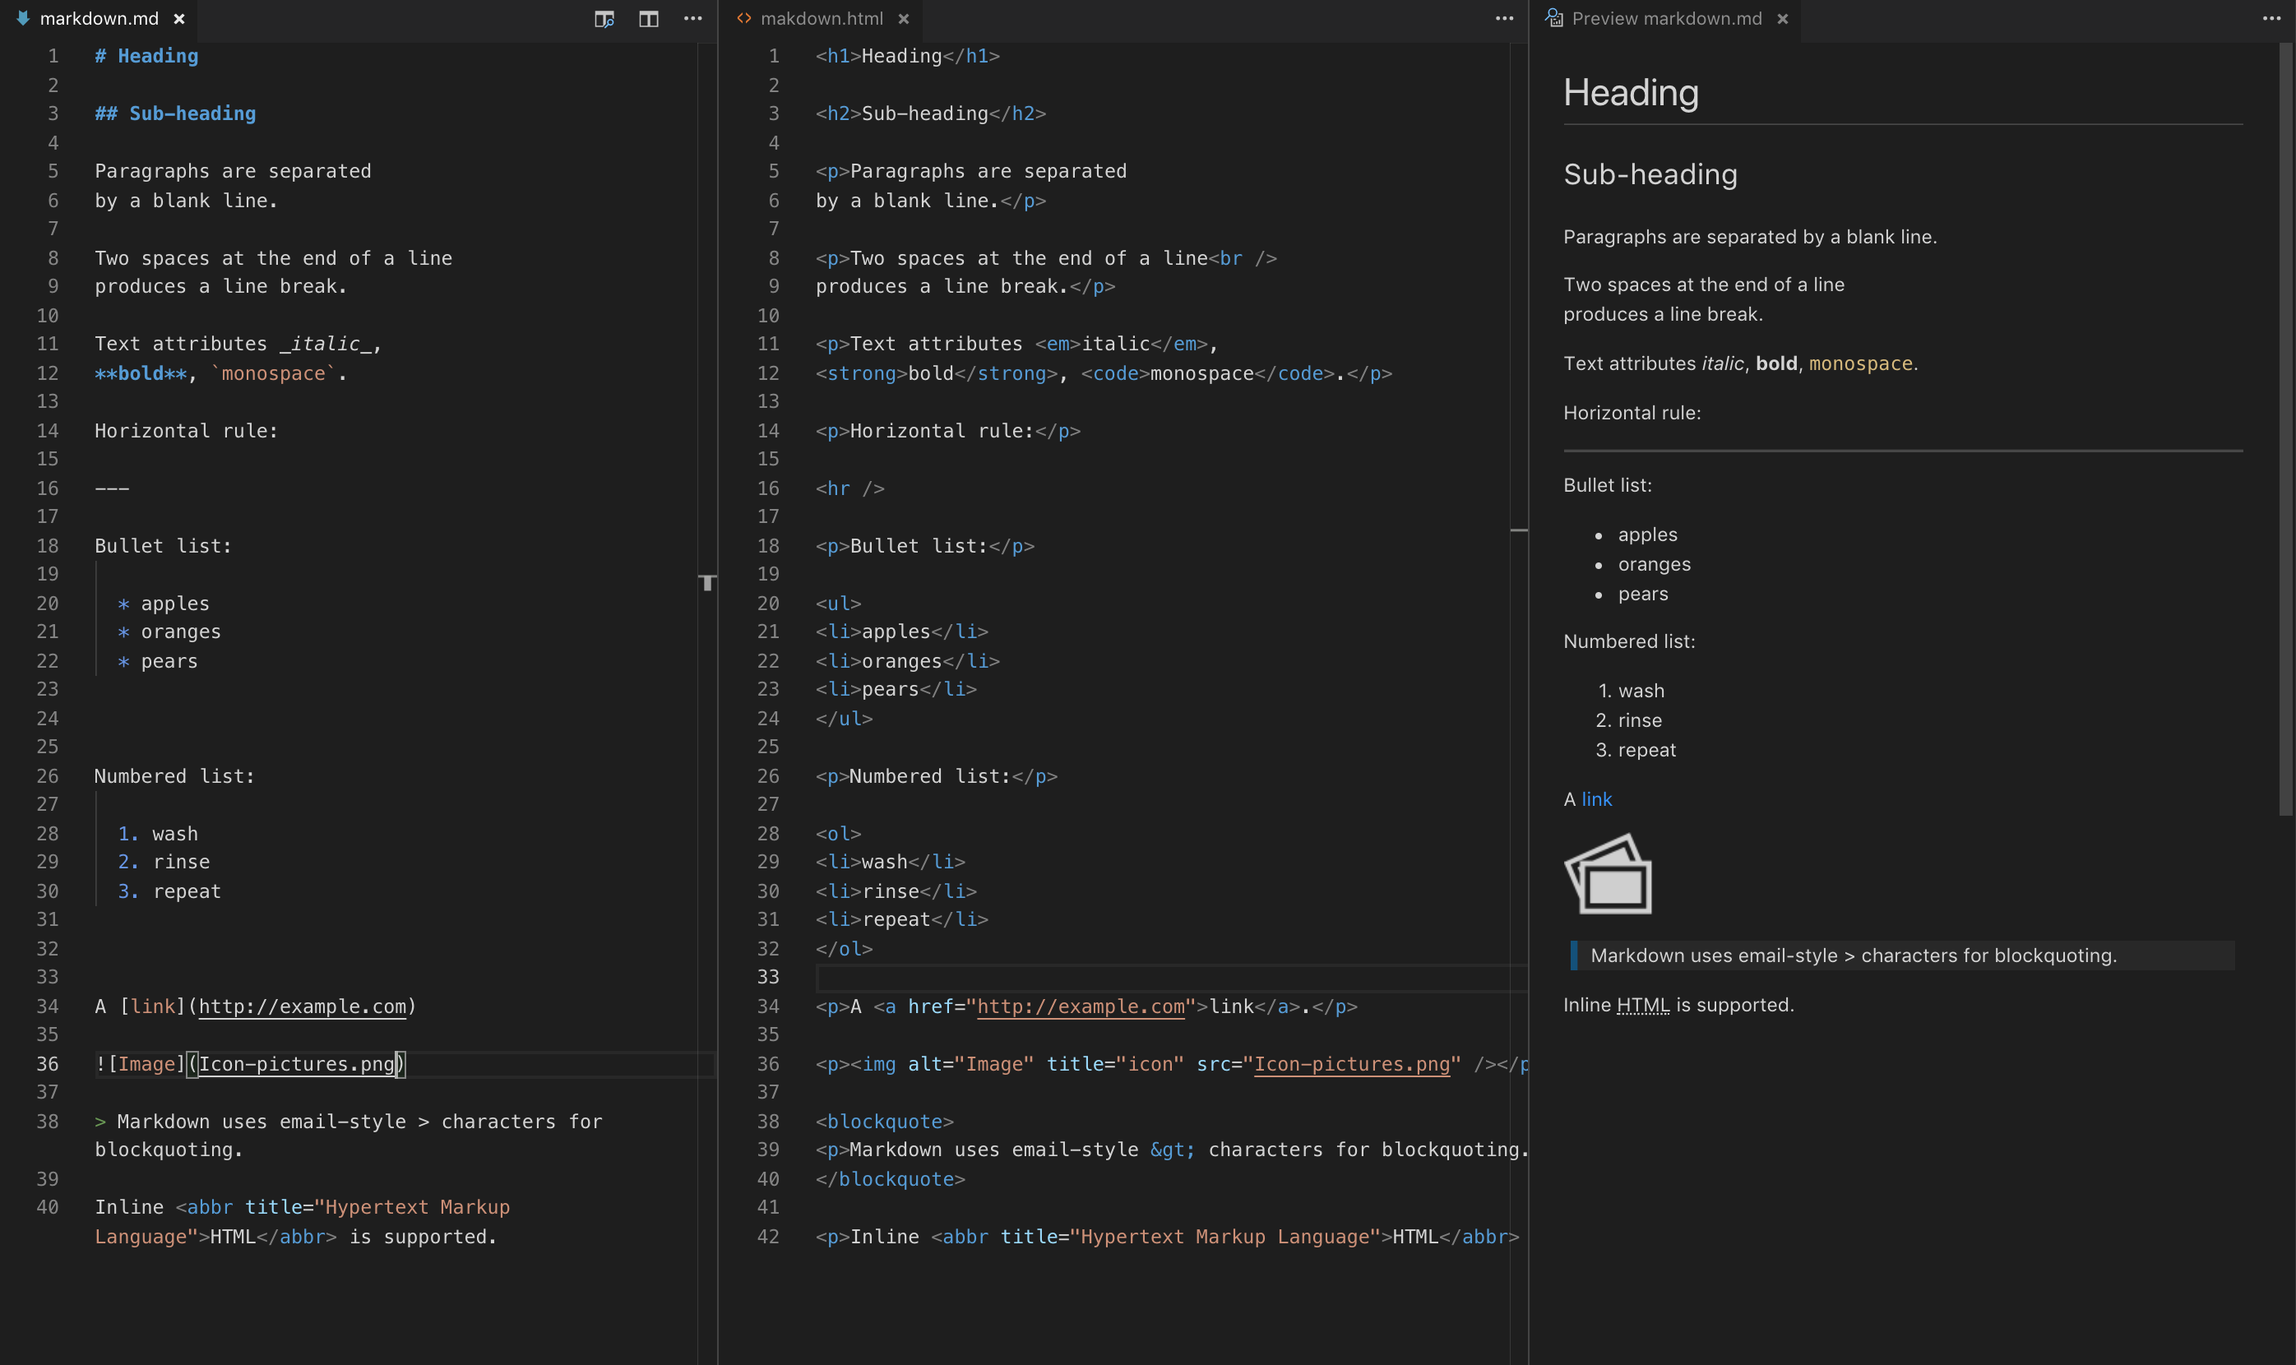Click line number 36 in markdown editor

pos(48,1064)
